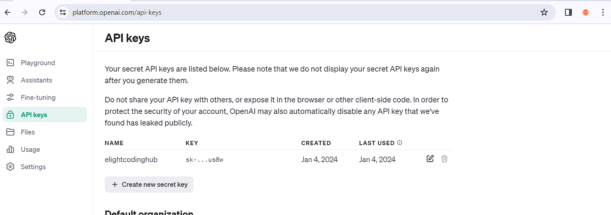Screen dimensions: 611x215
Task: Bookmark this page with the star
Action: click(544, 12)
